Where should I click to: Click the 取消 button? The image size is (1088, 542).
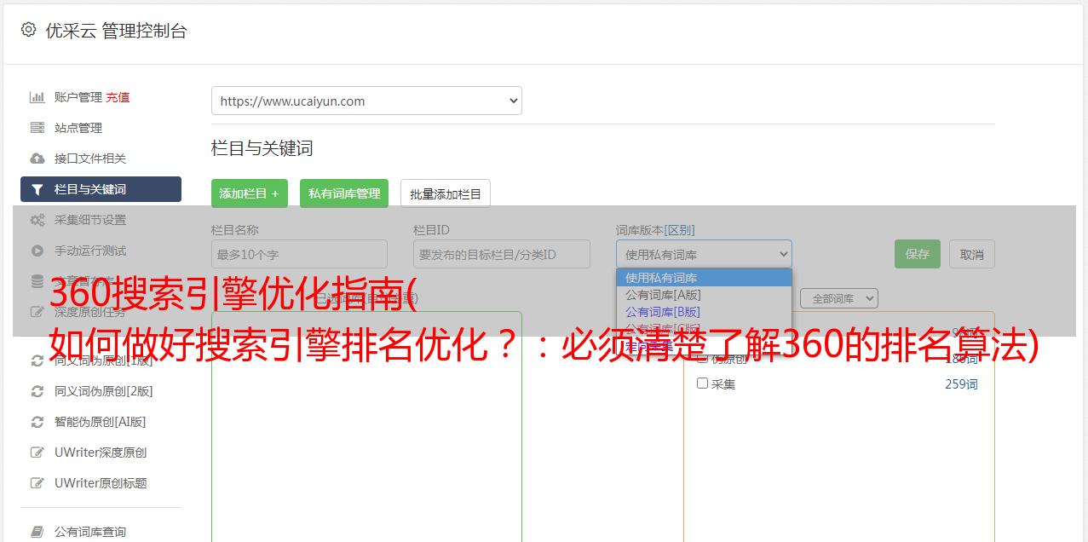click(x=972, y=254)
